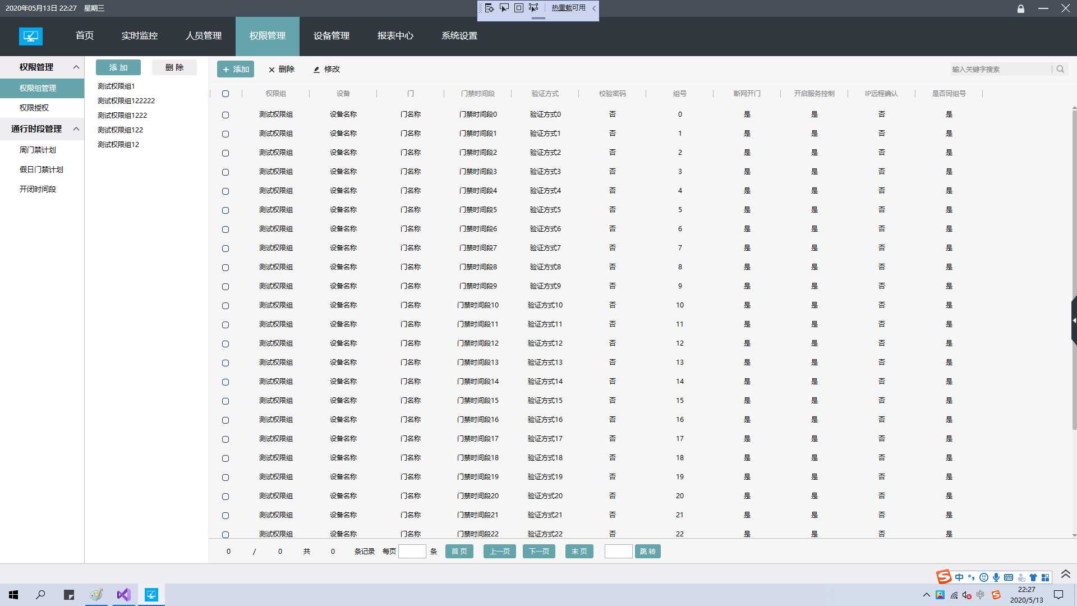Toggle Chinese/English 中 in Sogou bar

tap(959, 577)
